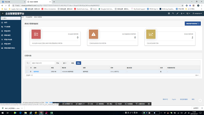Open Excel from the taskbar

tap(52, 113)
